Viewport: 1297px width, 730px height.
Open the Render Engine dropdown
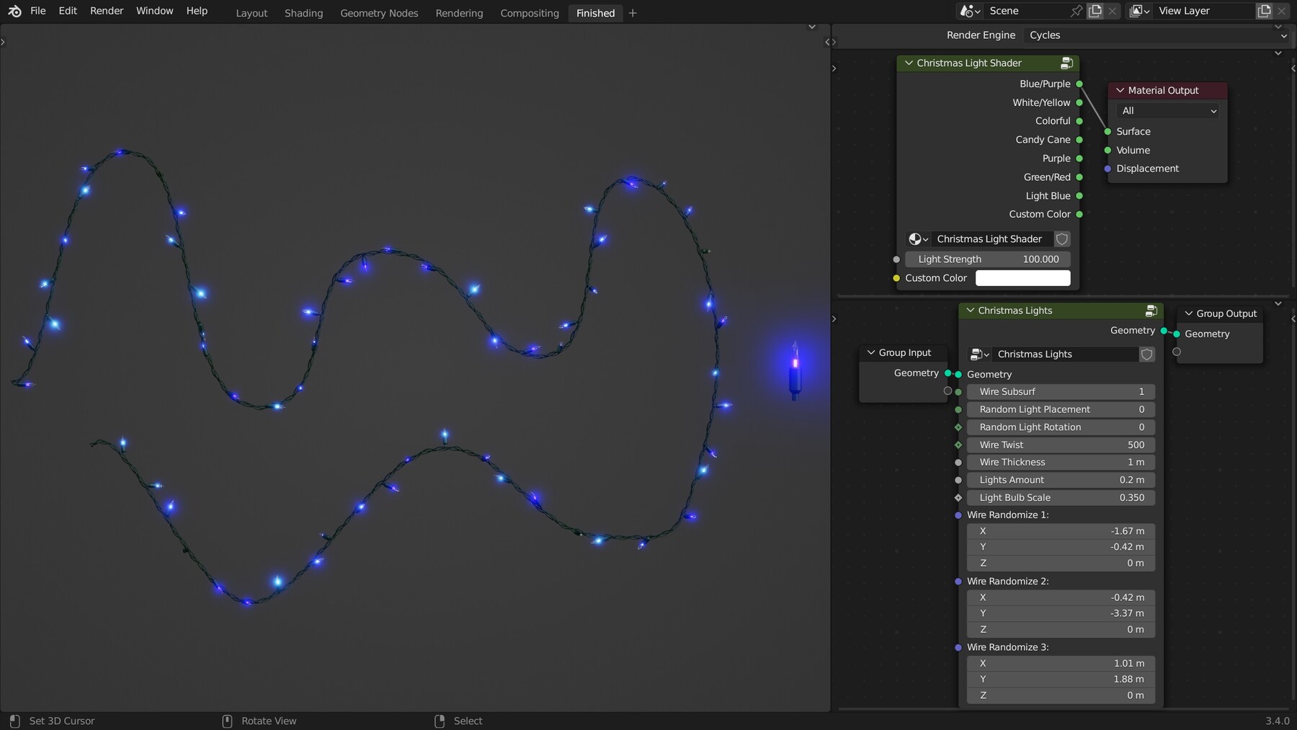tap(1153, 35)
